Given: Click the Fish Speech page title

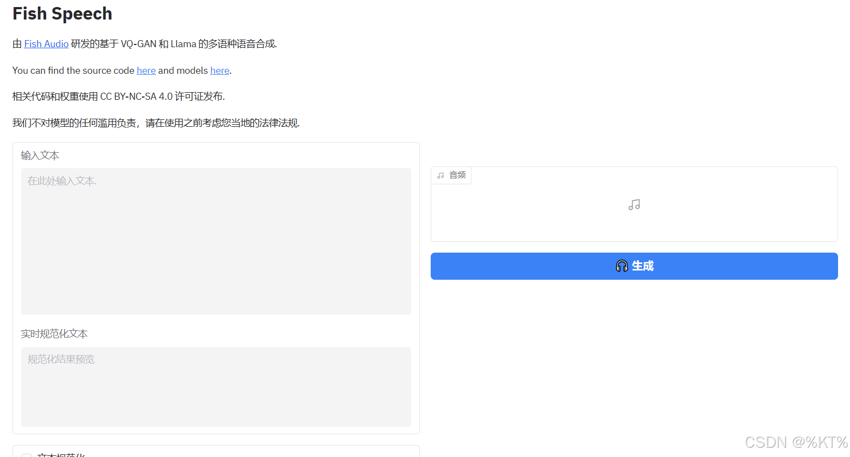Looking at the screenshot, I should click(62, 13).
